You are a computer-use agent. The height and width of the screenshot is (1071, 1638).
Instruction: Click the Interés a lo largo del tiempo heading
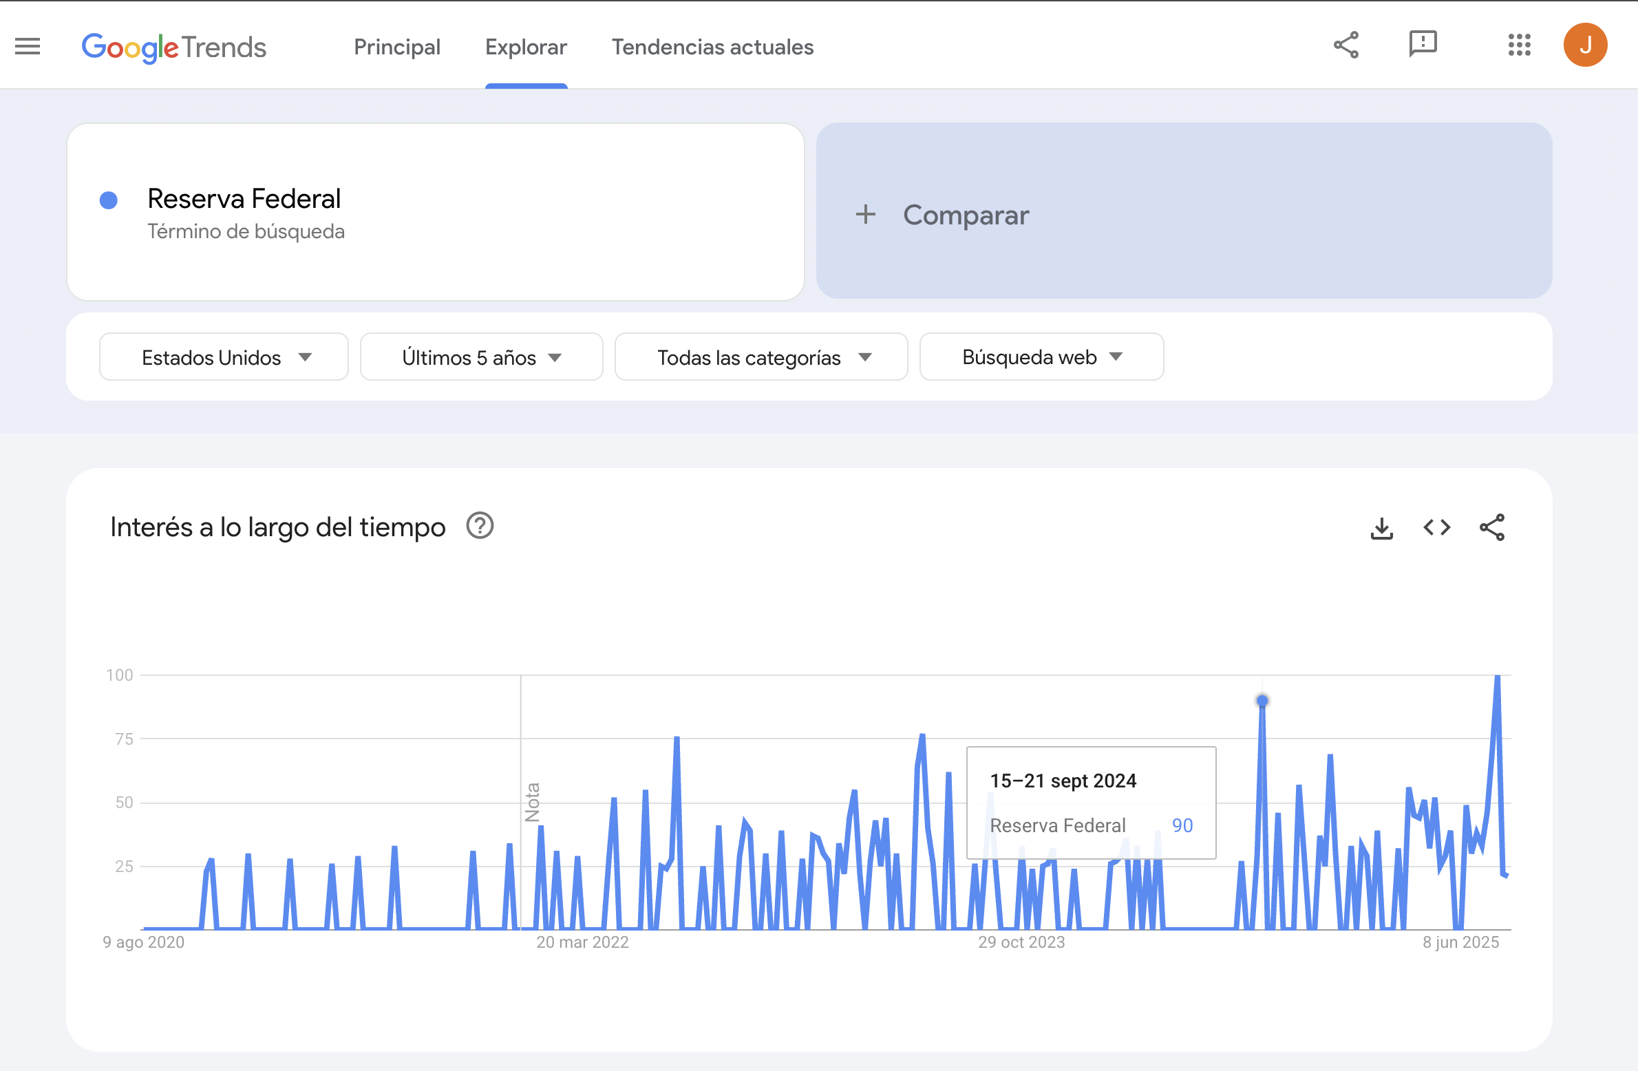coord(278,527)
